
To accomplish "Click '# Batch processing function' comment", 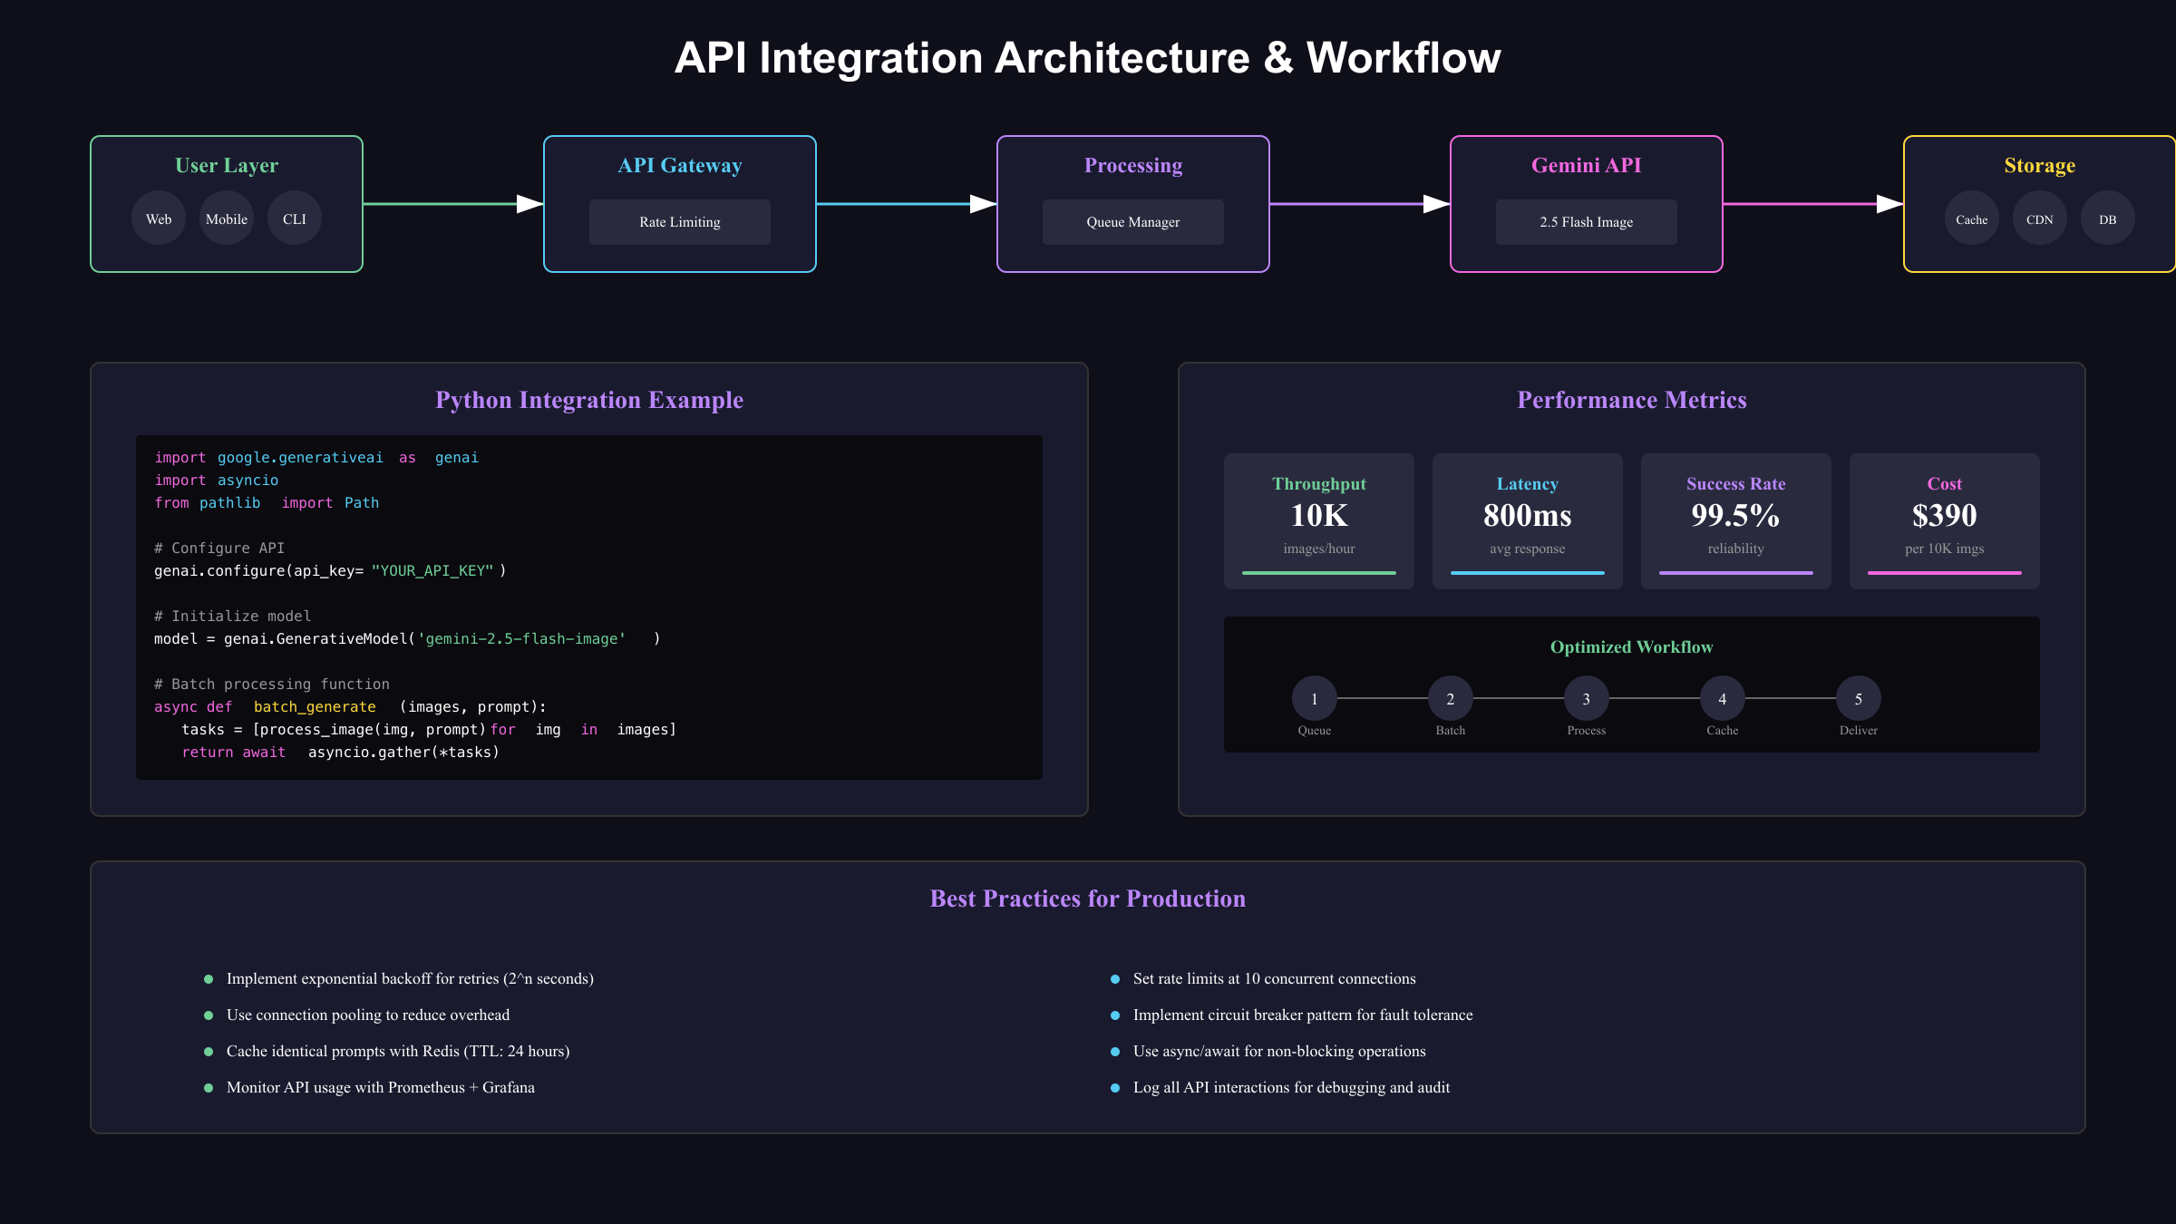I will [272, 685].
